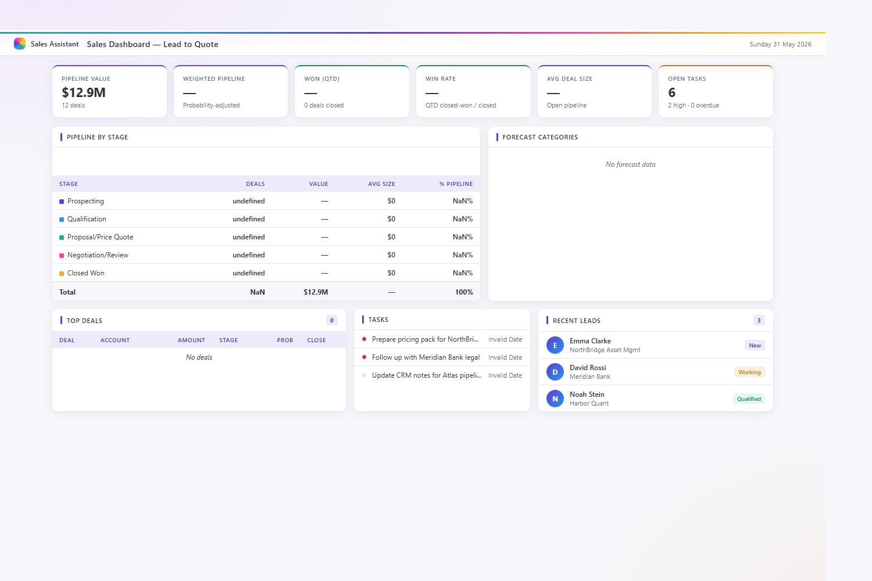Click the Top Deals count badge
Image resolution: width=872 pixels, height=581 pixels.
332,320
